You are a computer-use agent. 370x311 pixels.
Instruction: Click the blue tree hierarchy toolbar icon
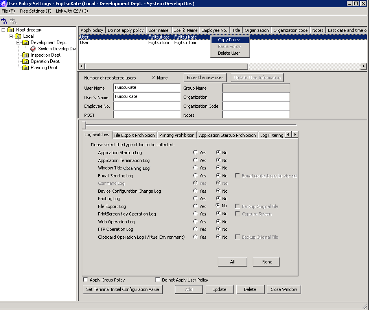tap(4, 20)
